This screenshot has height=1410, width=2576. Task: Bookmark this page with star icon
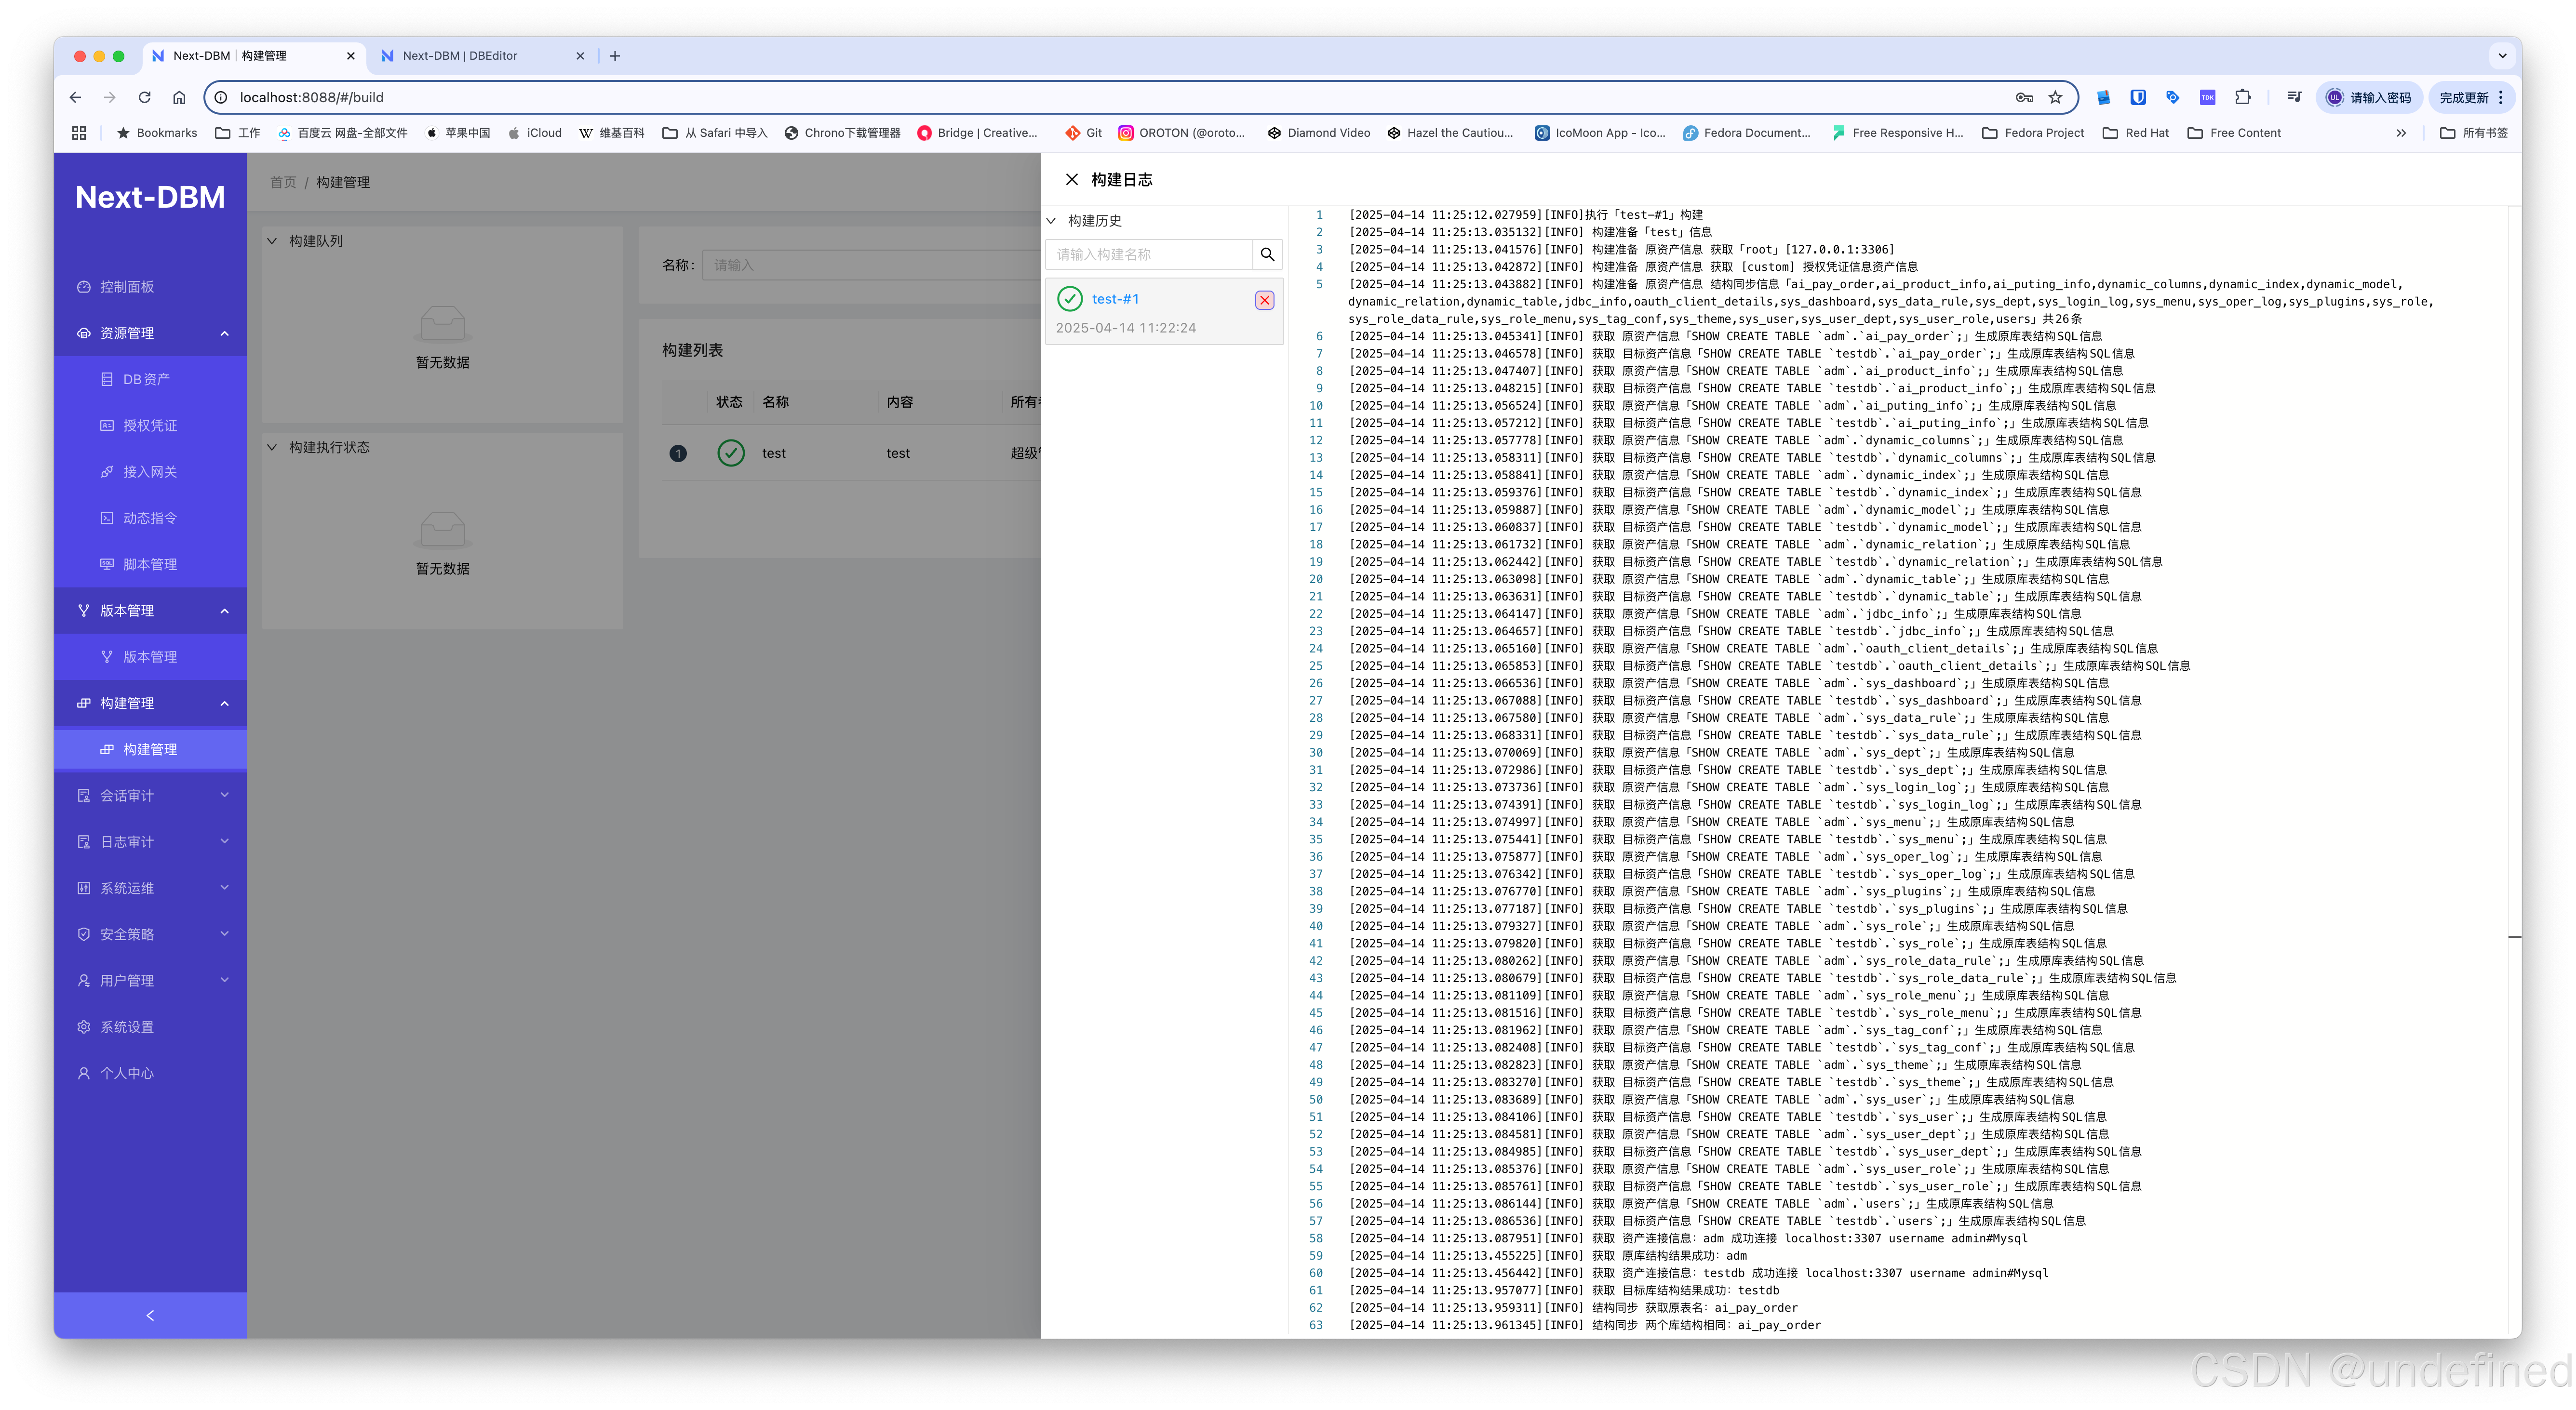(2055, 97)
